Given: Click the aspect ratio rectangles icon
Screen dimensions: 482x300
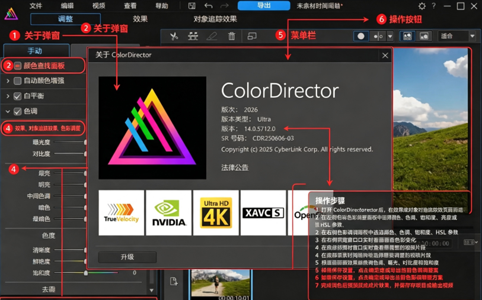Looking at the screenshot, I should [x=252, y=36].
